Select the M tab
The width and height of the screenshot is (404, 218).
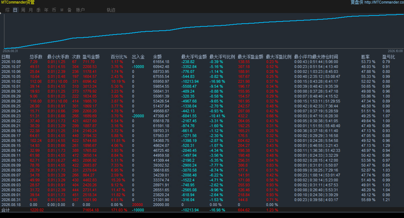point(62,10)
